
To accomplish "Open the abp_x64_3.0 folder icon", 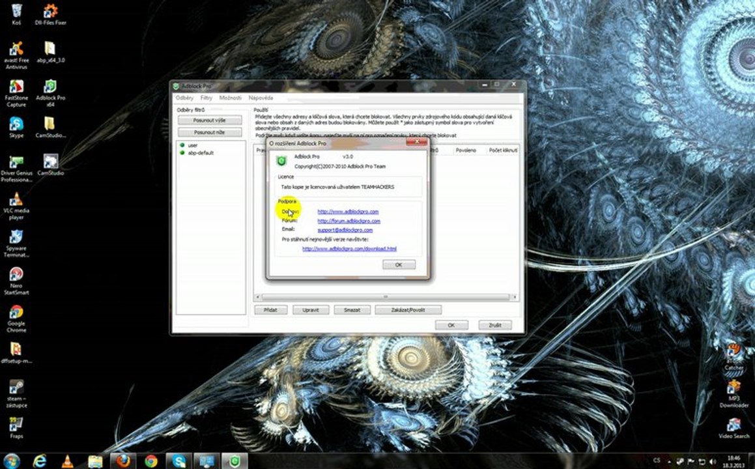I will [x=51, y=52].
